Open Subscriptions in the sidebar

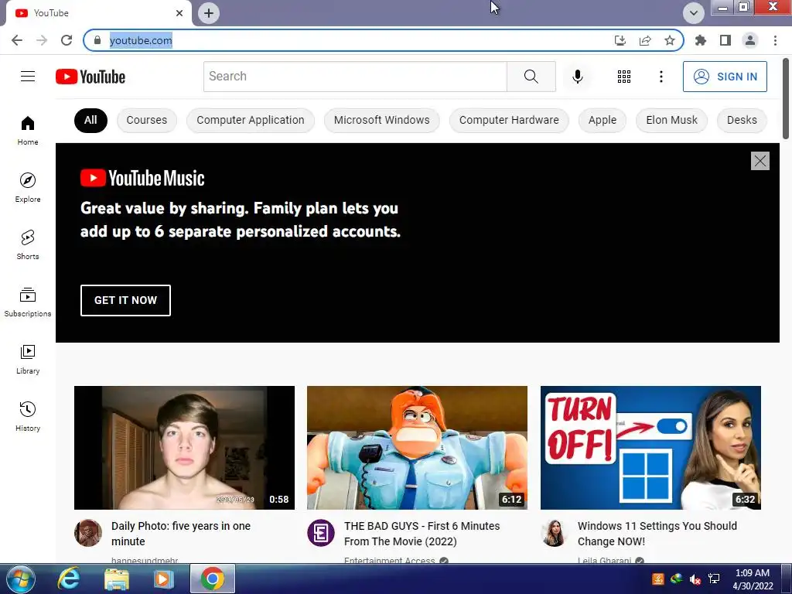tap(28, 302)
